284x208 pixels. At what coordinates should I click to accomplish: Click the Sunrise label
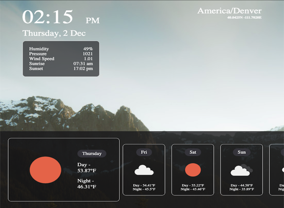coord(37,64)
